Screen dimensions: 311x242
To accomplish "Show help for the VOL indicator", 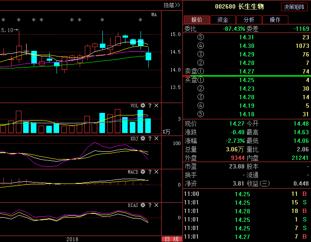I will click(x=150, y=106).
